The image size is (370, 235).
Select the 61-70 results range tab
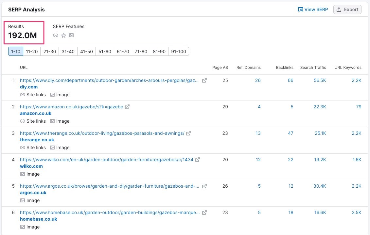(x=123, y=51)
